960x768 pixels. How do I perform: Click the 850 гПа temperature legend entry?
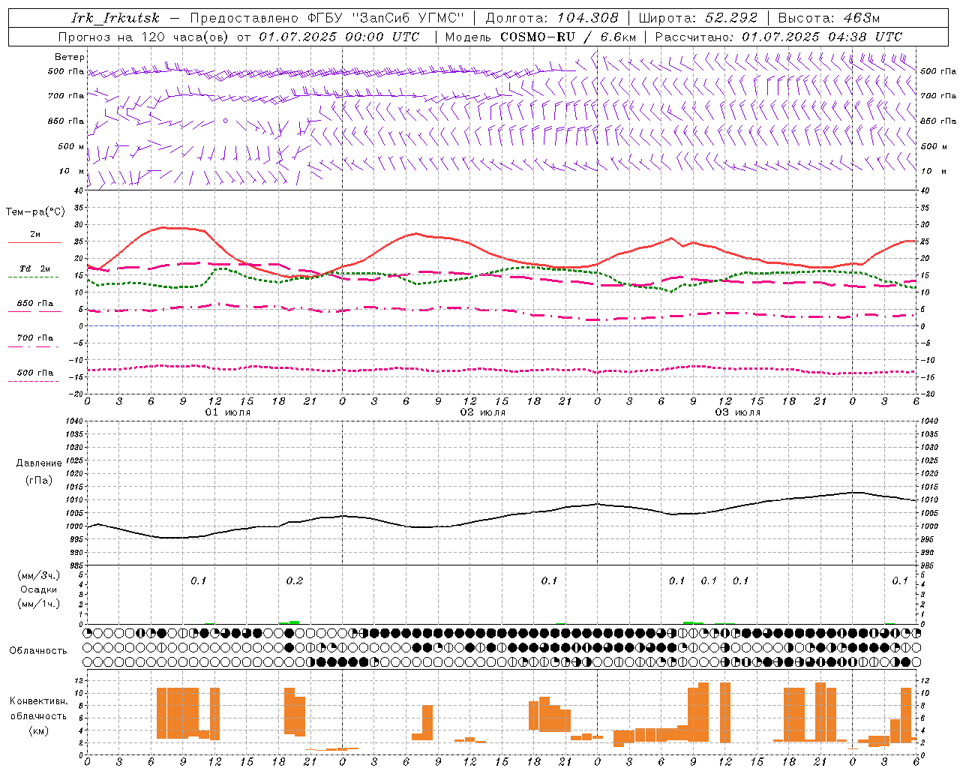tap(35, 304)
